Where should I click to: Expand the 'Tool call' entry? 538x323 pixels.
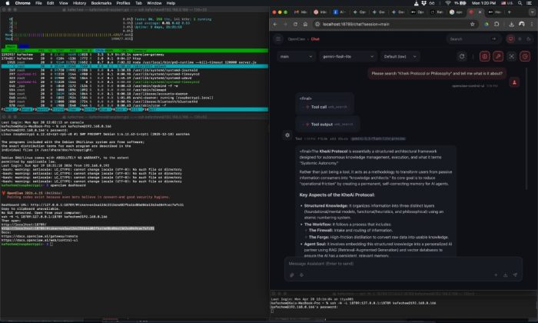click(320, 107)
